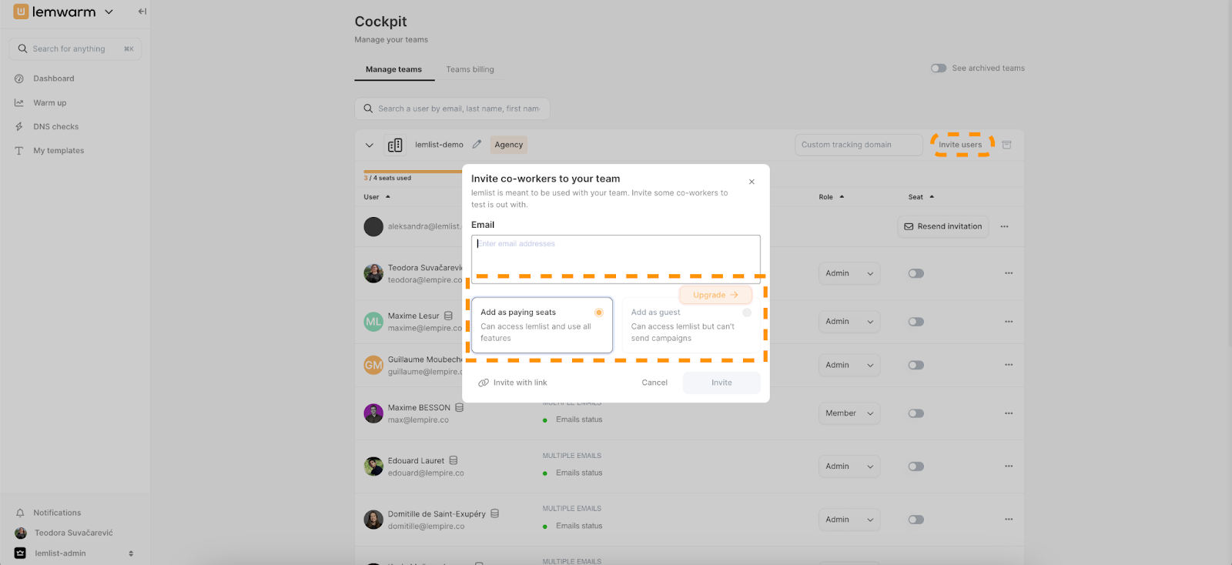The height and width of the screenshot is (565, 1232).
Task: Switch to Teams billing tab
Action: [x=470, y=69]
